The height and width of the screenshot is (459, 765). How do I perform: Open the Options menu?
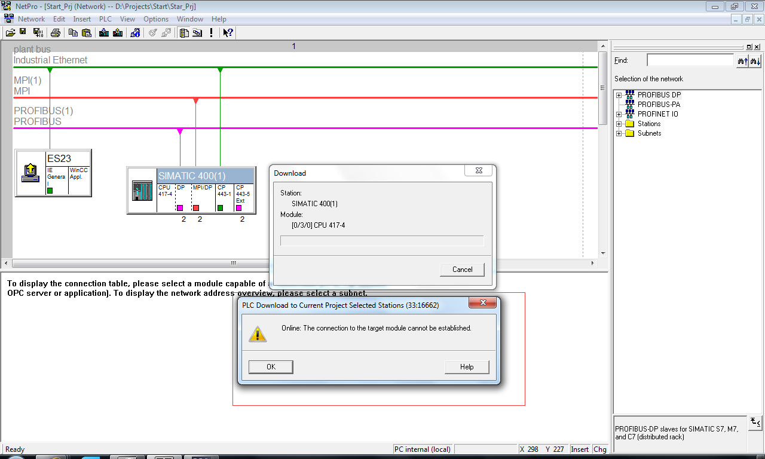pos(156,19)
